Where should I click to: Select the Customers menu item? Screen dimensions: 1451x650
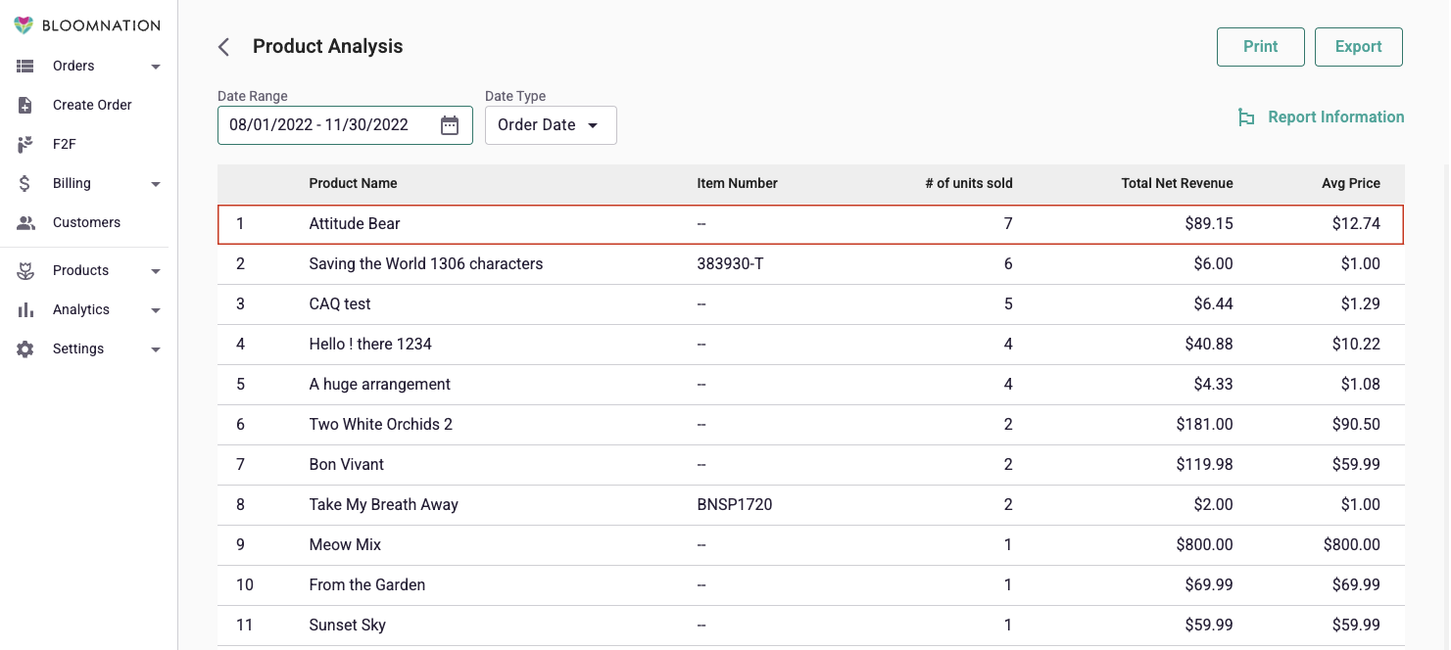pos(86,222)
